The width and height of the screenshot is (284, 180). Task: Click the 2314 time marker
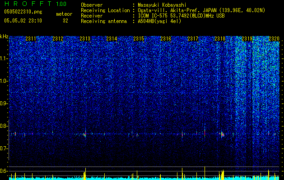tap(112, 38)
